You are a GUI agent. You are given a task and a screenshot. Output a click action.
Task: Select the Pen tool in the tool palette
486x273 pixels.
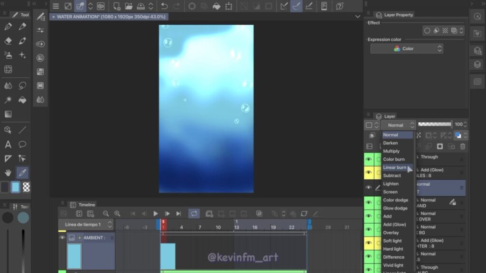9,27
